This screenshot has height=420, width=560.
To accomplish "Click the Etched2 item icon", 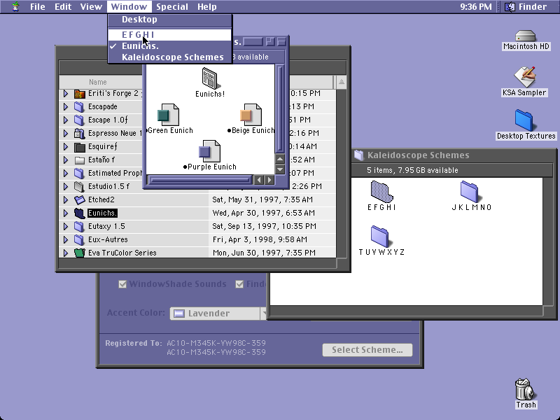I will tap(80, 199).
